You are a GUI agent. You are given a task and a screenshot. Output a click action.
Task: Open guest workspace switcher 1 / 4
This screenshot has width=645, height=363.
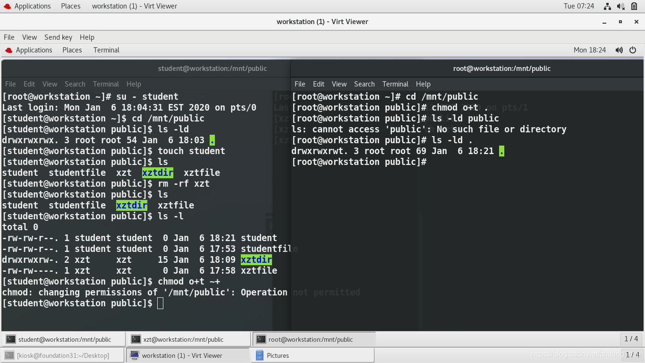coord(631,339)
